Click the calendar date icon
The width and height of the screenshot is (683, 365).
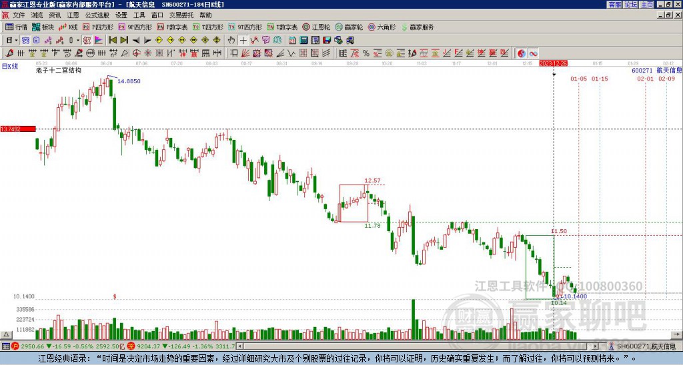(292, 41)
